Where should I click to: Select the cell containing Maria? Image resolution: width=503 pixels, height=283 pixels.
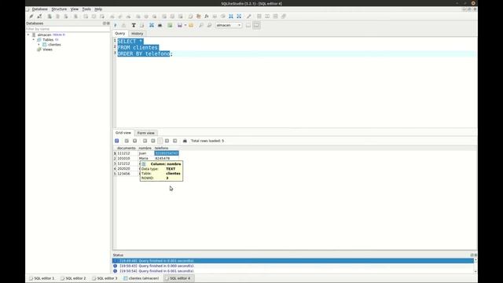click(x=145, y=159)
